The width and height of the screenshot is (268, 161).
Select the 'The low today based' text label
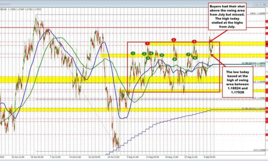[237, 82]
